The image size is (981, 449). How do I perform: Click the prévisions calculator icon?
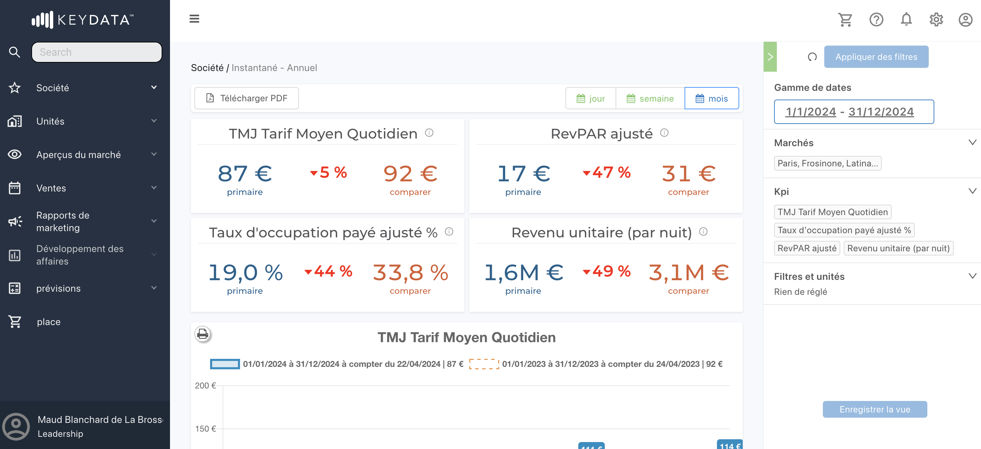click(15, 289)
